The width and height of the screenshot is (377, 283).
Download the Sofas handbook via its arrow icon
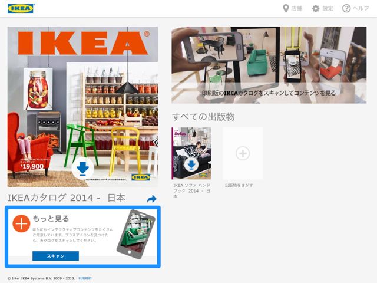pos(191,165)
